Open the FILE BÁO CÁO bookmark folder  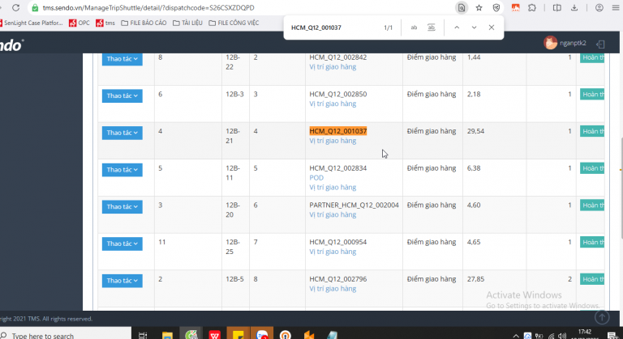click(144, 23)
